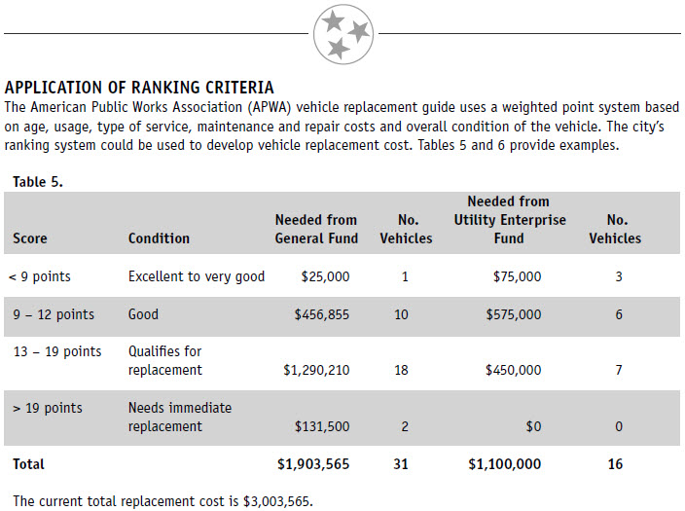This screenshot has height=511, width=685.
Task: Click the Application of Ranking Criteria heading
Action: pyautogui.click(x=139, y=88)
